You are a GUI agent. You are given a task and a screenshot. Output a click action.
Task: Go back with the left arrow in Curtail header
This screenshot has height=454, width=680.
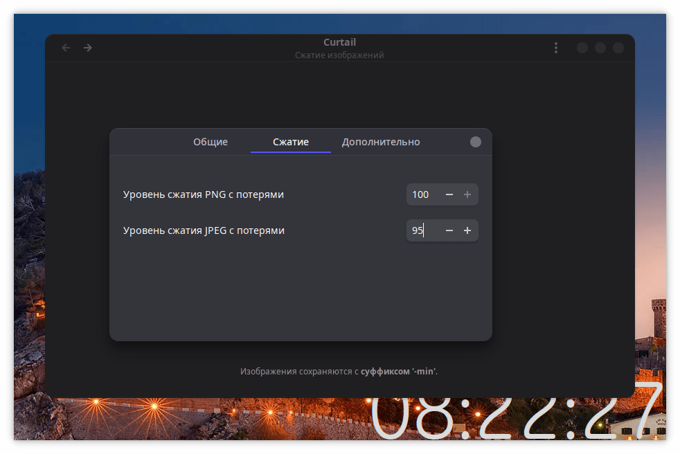tap(66, 48)
